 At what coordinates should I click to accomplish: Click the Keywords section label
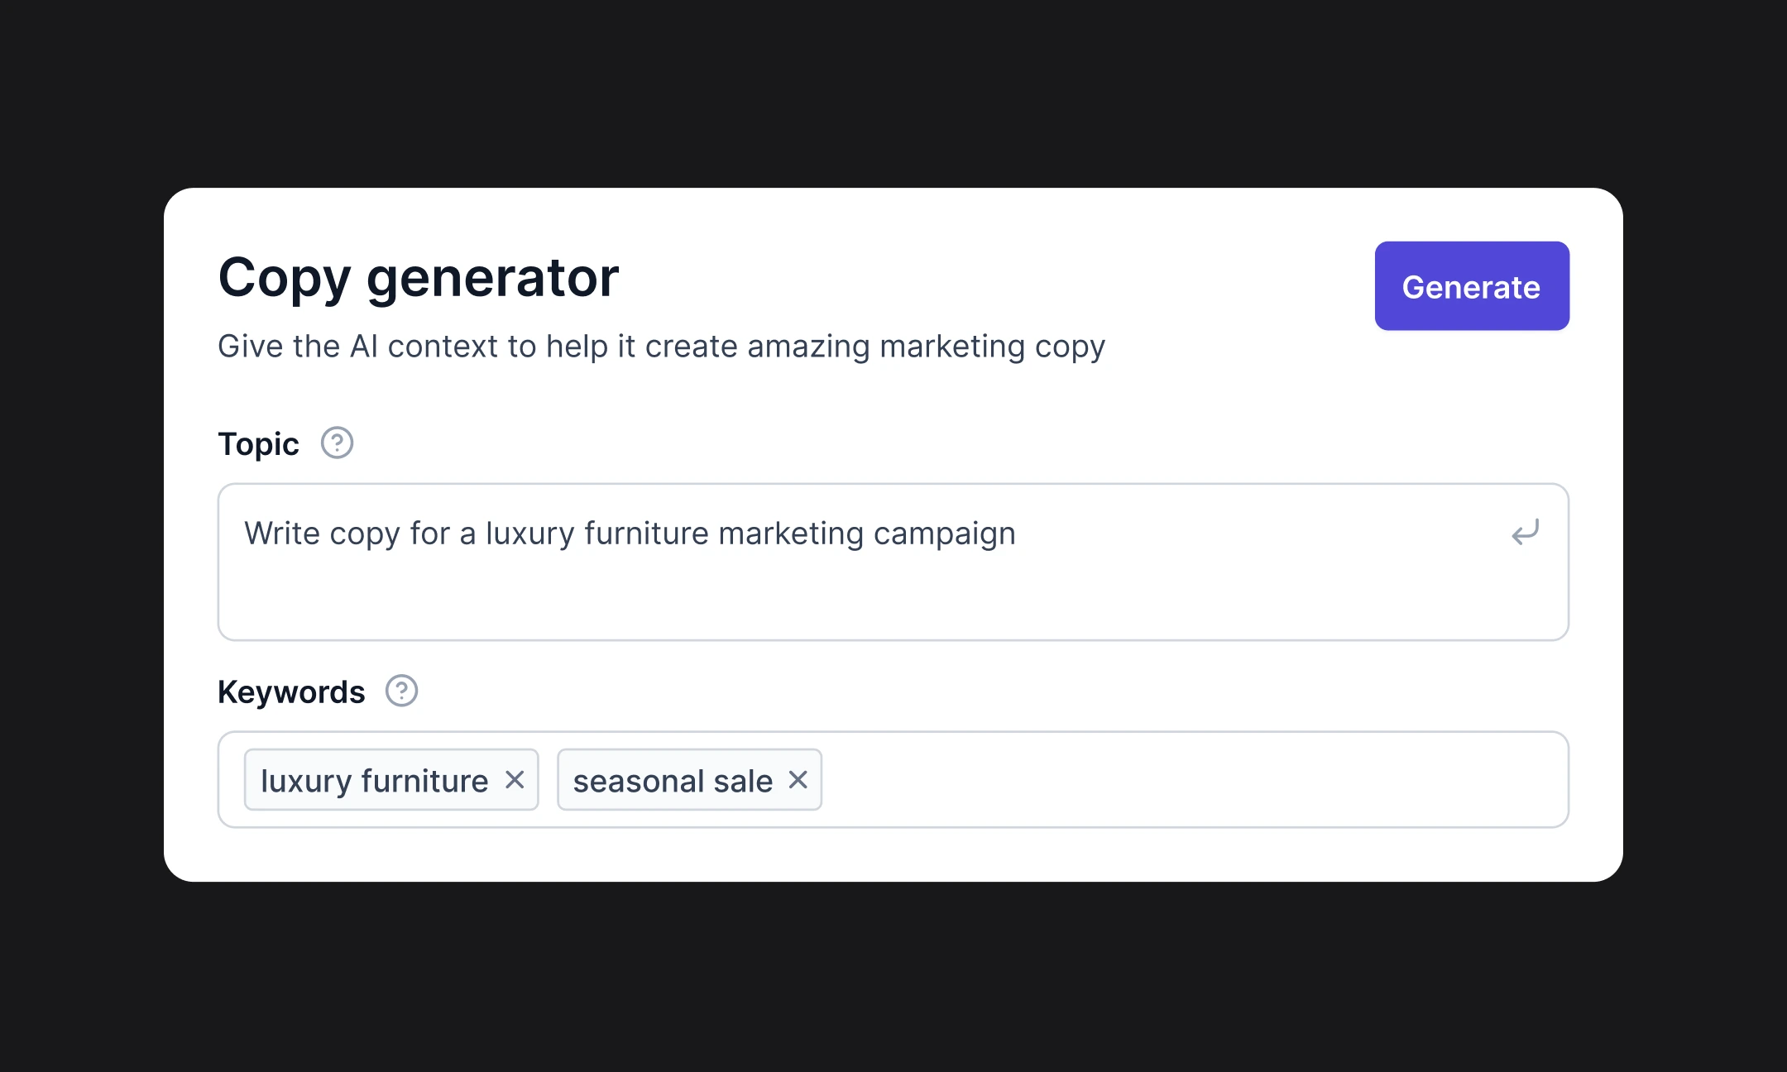(x=291, y=690)
